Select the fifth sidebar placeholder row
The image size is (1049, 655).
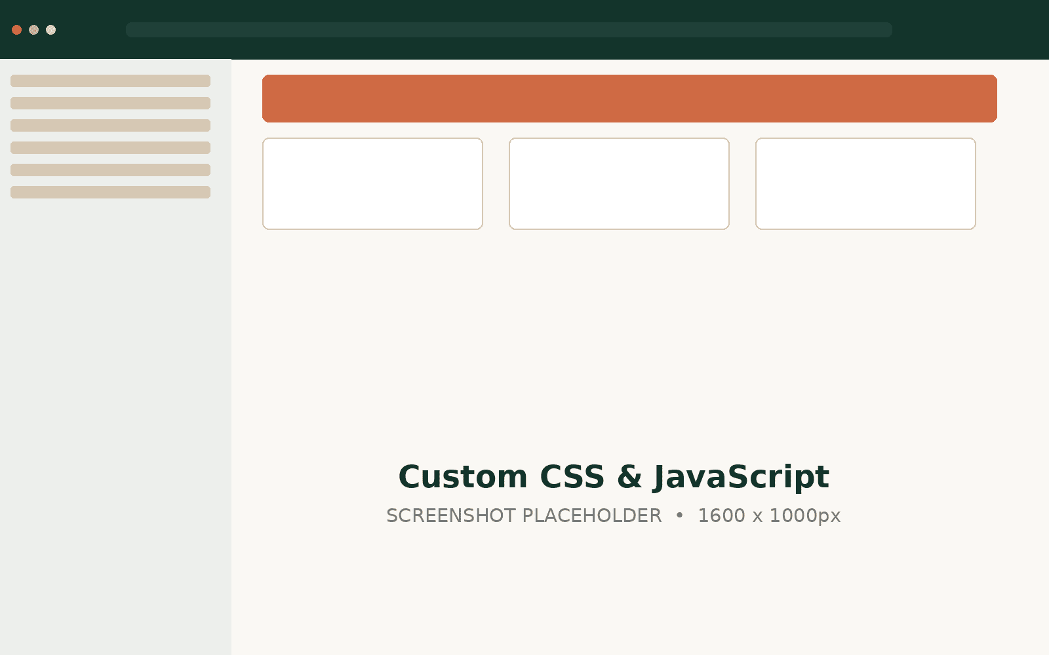point(110,170)
